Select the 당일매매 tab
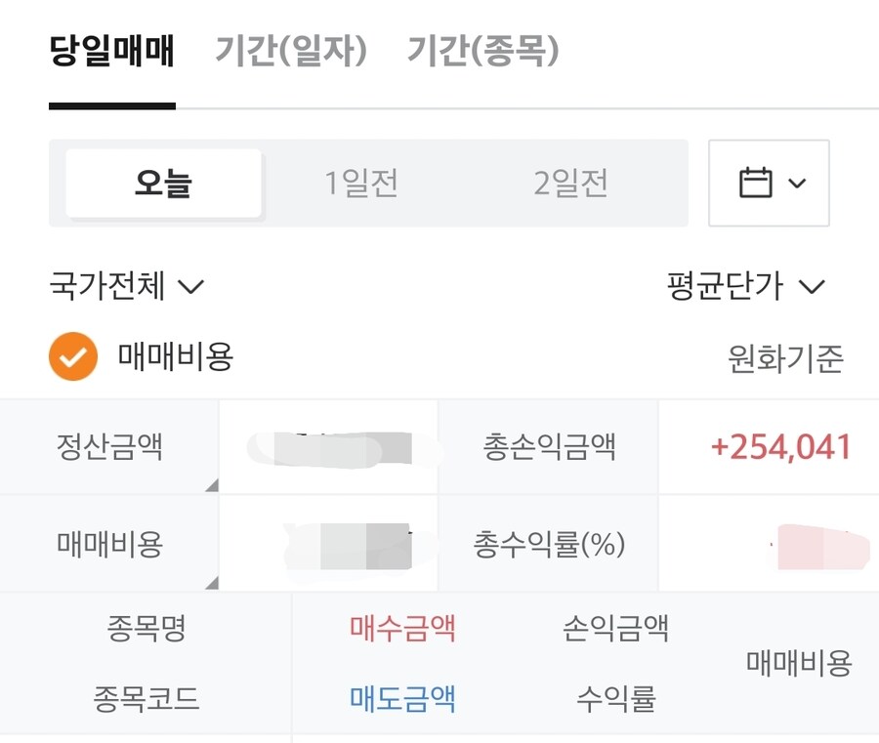 111,51
